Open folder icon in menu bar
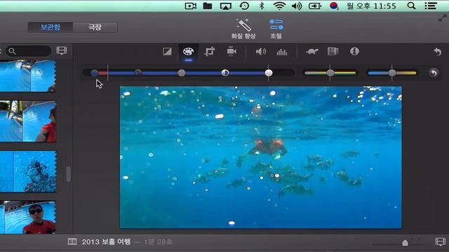This screenshot has height=252, width=449. [x=208, y=6]
